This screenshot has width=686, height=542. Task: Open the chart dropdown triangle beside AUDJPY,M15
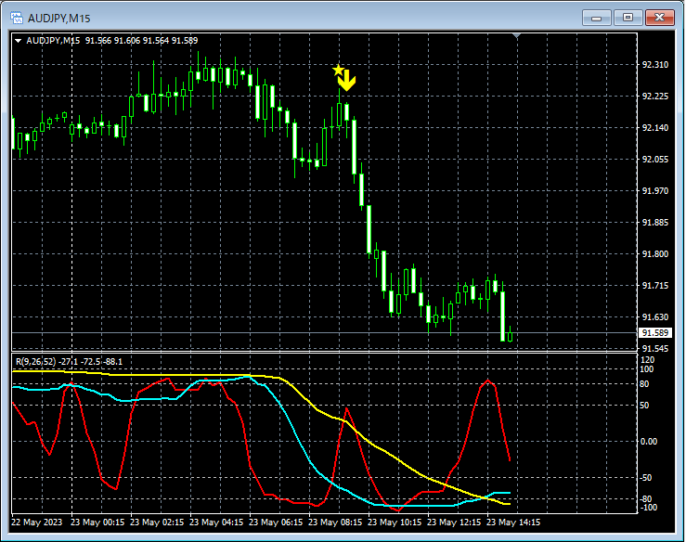19,41
